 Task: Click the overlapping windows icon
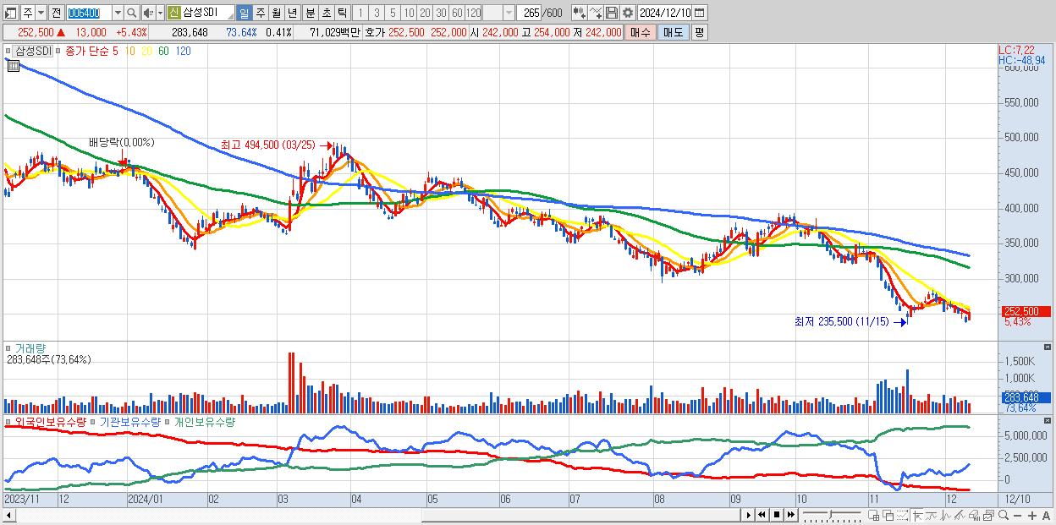coord(888,515)
